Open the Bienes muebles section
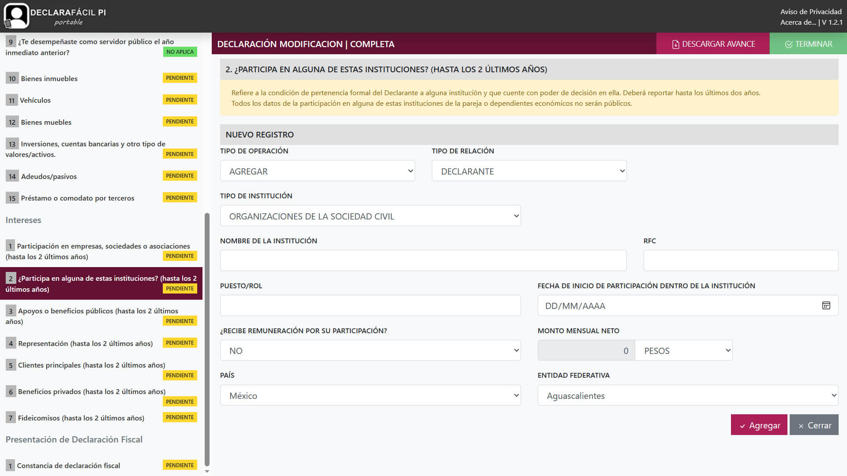 pos(101,122)
